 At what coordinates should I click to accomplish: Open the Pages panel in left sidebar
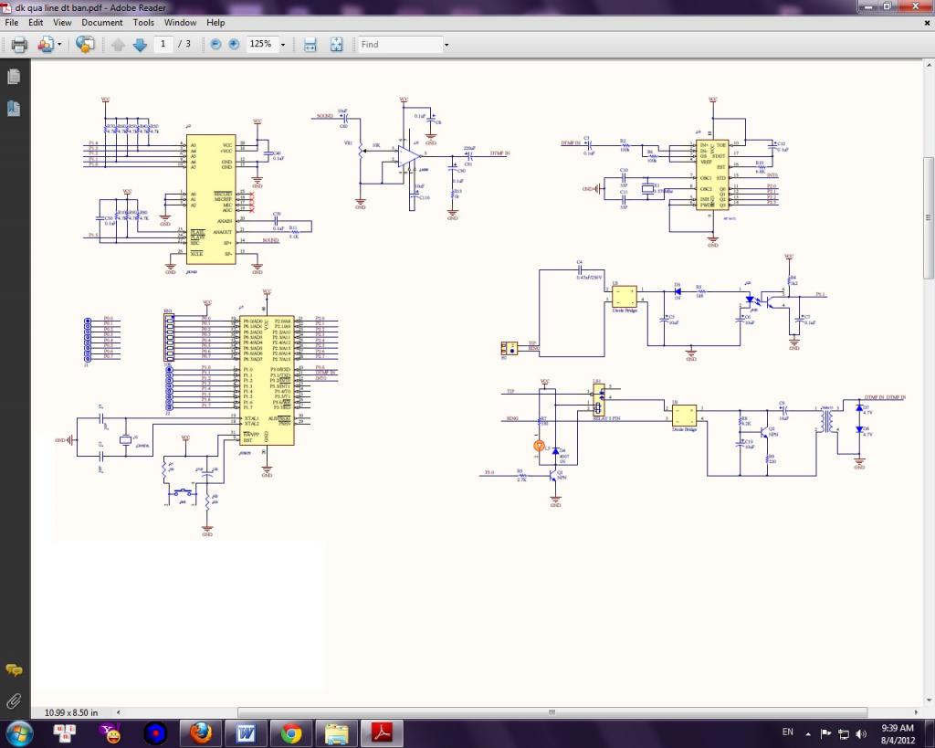14,77
